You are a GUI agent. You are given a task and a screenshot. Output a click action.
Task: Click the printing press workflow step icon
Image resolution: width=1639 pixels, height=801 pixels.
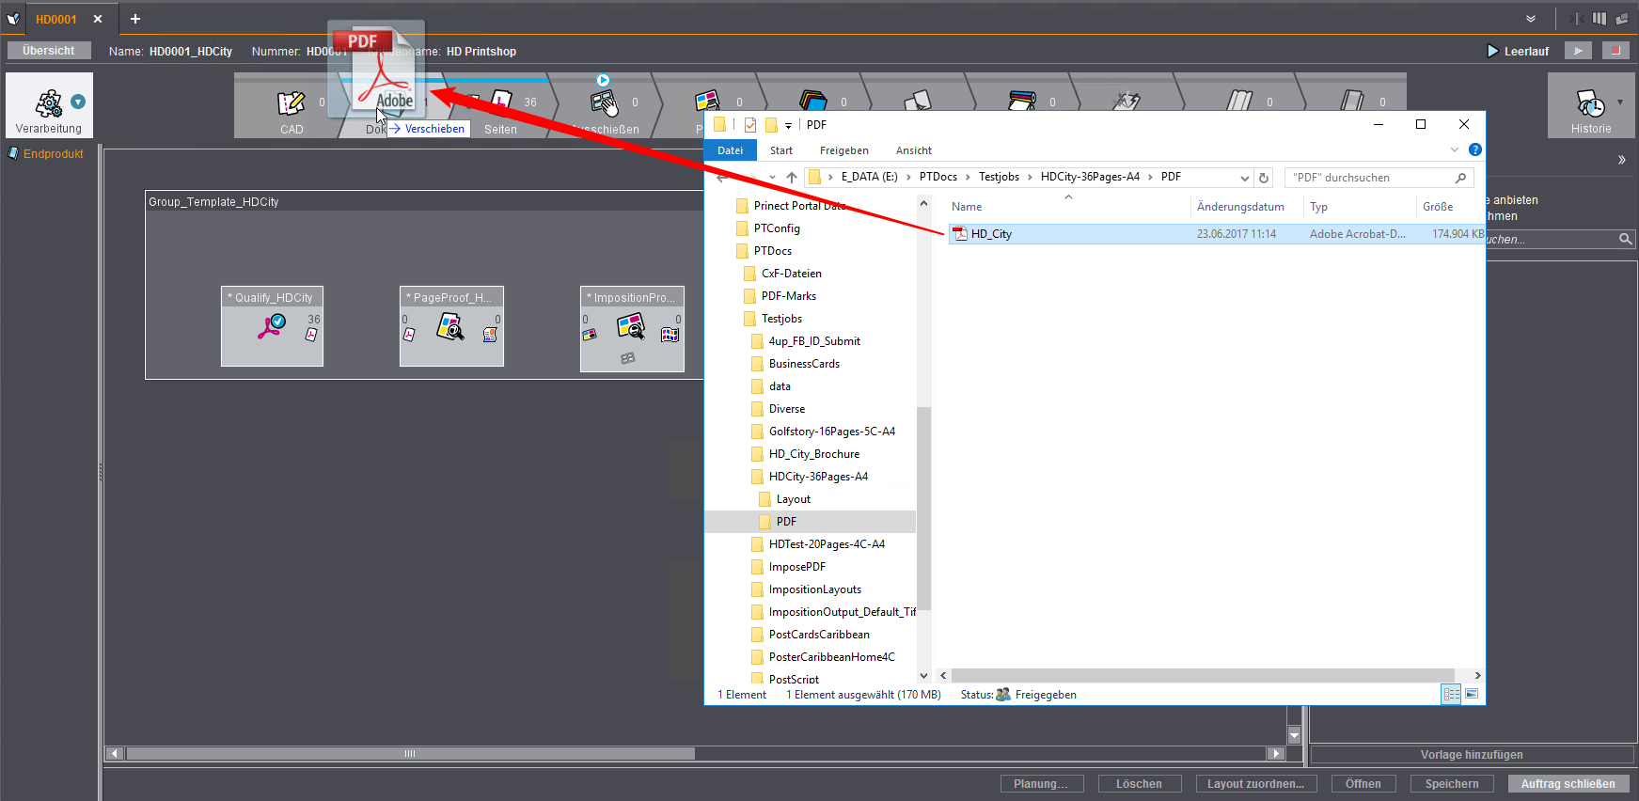point(1022,101)
